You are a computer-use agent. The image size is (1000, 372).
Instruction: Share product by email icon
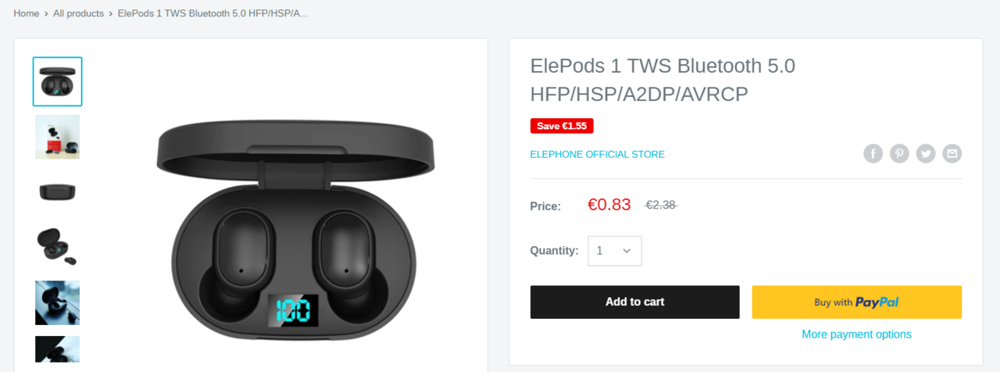pyautogui.click(x=952, y=153)
